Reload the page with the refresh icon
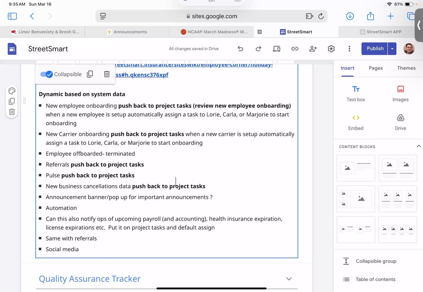 [x=321, y=16]
